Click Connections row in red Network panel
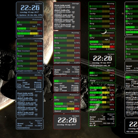Viewport: 138px width, 138px height. tap(67, 74)
